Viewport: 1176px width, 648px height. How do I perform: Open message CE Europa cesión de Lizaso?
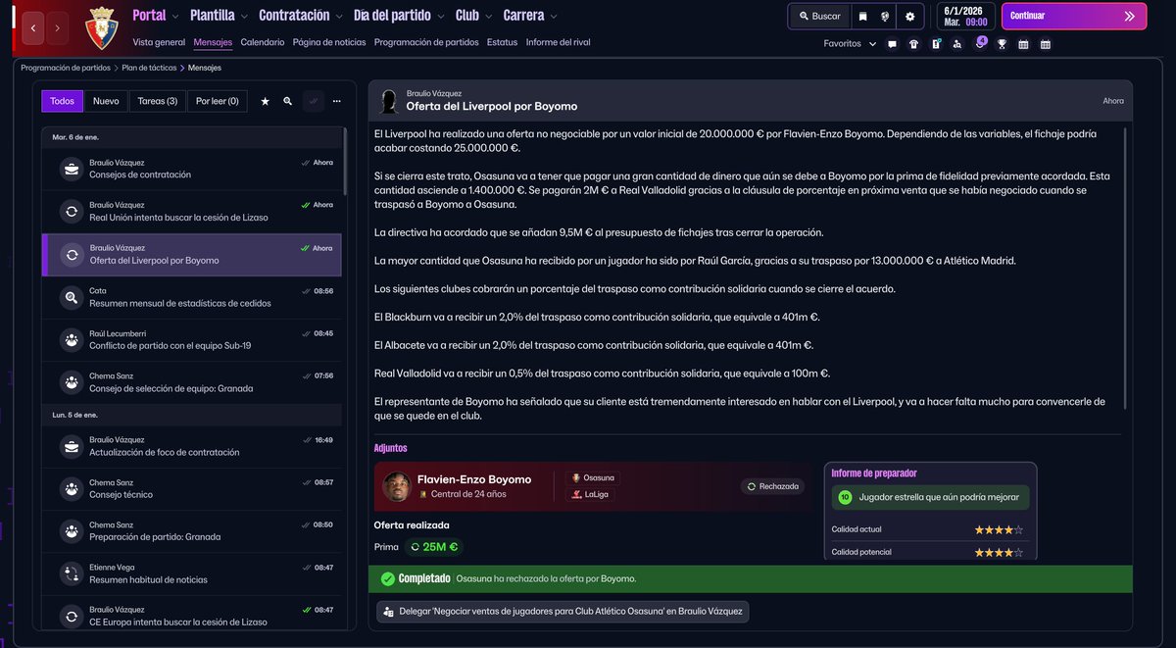pos(192,616)
